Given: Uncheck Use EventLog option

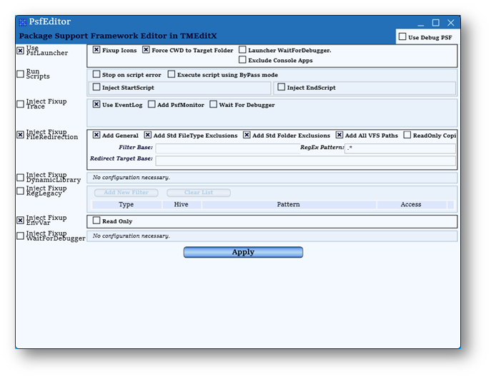Looking at the screenshot, I should 96,104.
